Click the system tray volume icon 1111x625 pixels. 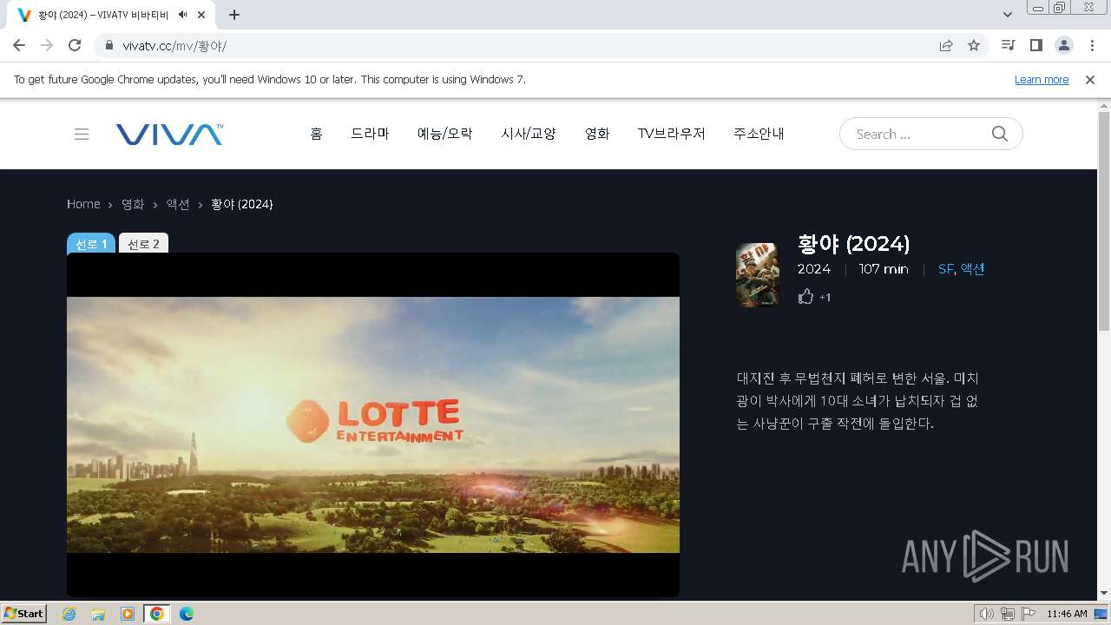tap(987, 614)
